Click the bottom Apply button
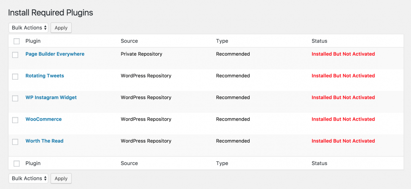411x189 pixels. pos(61,178)
